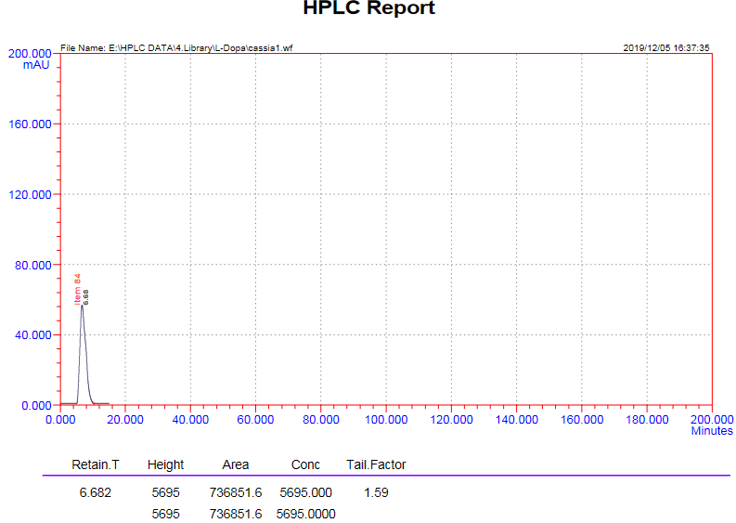736x523 pixels.
Task: Click the 80.000 tick label on y-axis
Action: 32,265
